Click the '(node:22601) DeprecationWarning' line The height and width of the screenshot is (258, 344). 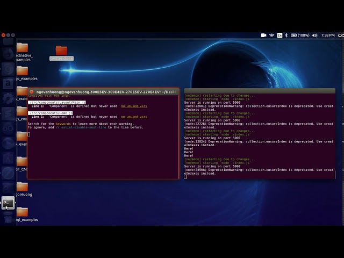pyautogui.click(x=259, y=106)
